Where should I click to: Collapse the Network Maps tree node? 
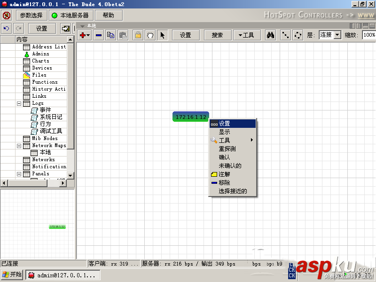[x=19, y=146]
